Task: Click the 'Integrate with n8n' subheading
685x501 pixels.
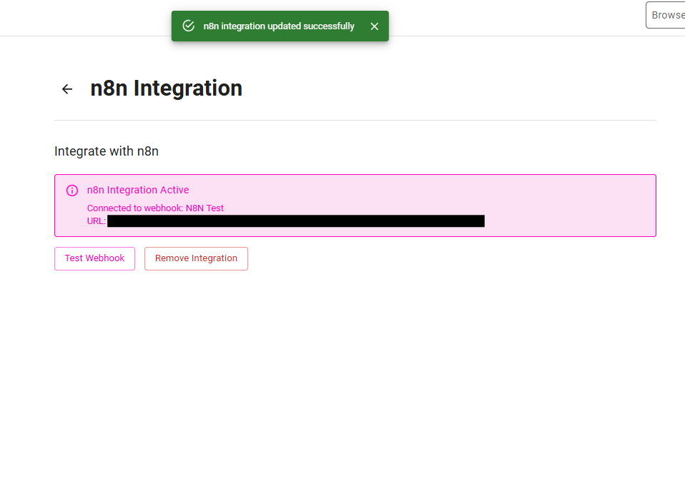Action: pos(107,151)
